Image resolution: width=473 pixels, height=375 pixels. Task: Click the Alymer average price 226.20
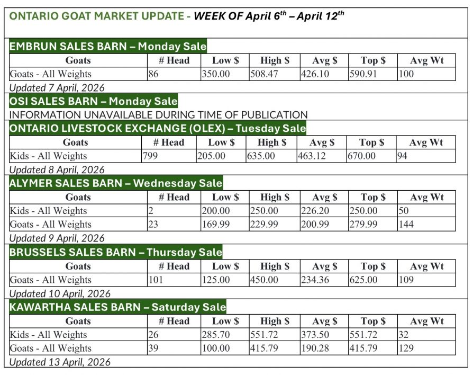314,211
